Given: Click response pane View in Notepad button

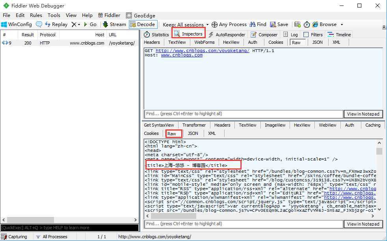Looking at the screenshot, I should (363, 224).
